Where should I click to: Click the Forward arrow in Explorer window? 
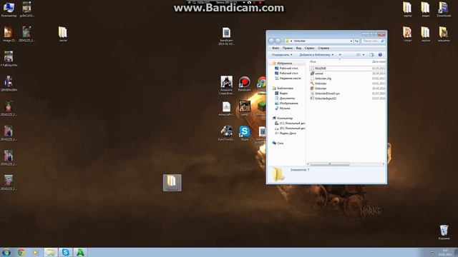tap(278, 41)
